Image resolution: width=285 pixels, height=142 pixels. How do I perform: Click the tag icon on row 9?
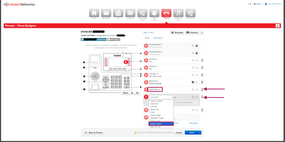193,110
